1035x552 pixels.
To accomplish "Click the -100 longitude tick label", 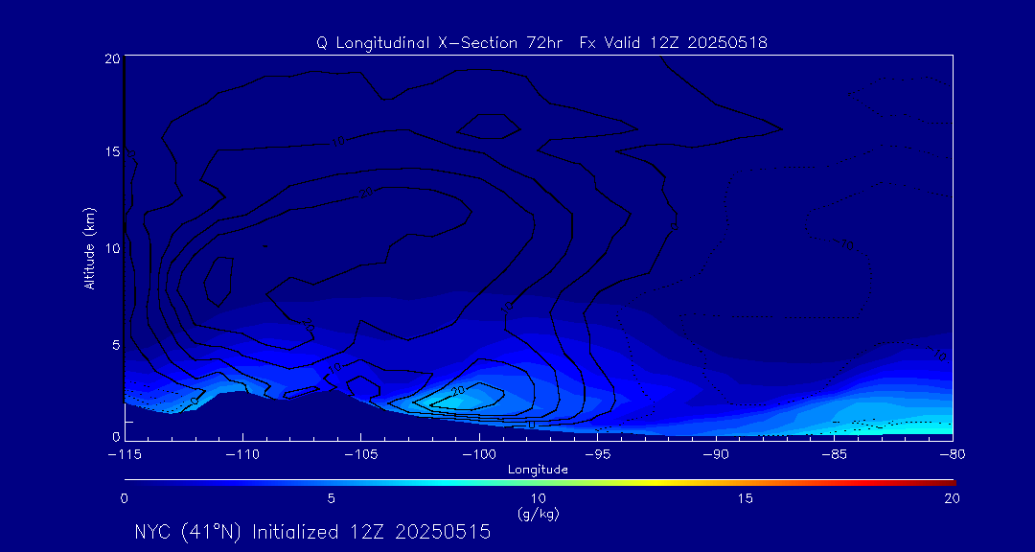I will (479, 454).
